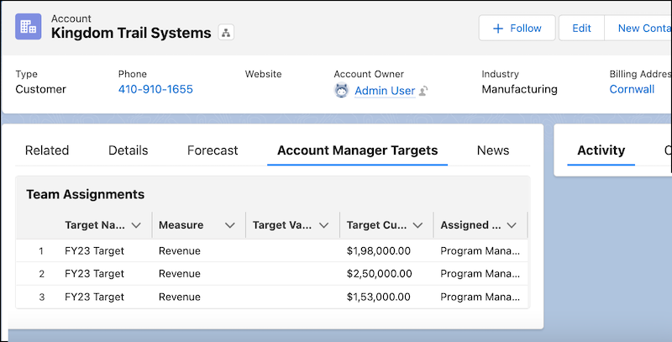672x342 pixels.
Task: Click the plus icon on Follow
Action: [497, 29]
